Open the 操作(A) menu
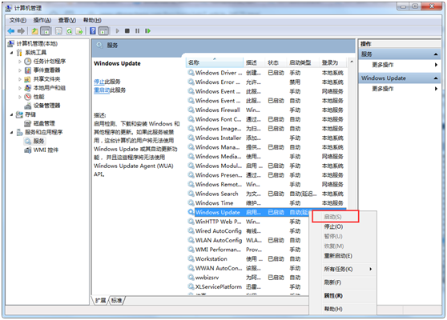 point(42,20)
